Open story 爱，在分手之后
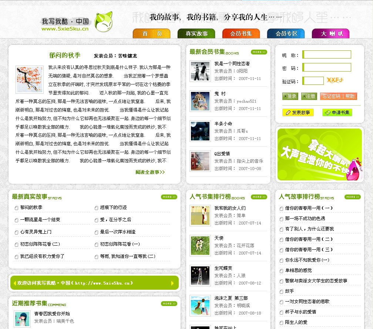Image resolution: width=373 pixels, height=329 pixels. pyautogui.click(x=115, y=220)
